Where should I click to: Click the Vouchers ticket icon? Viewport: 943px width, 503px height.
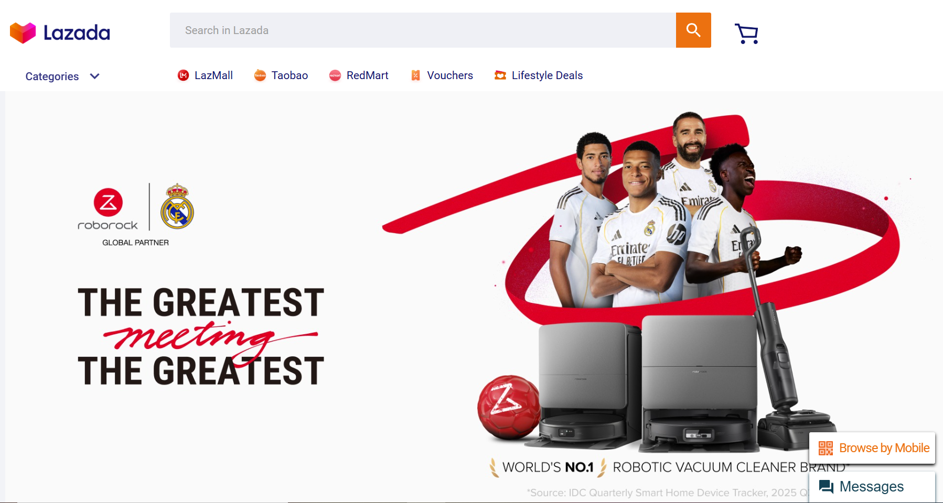click(415, 75)
